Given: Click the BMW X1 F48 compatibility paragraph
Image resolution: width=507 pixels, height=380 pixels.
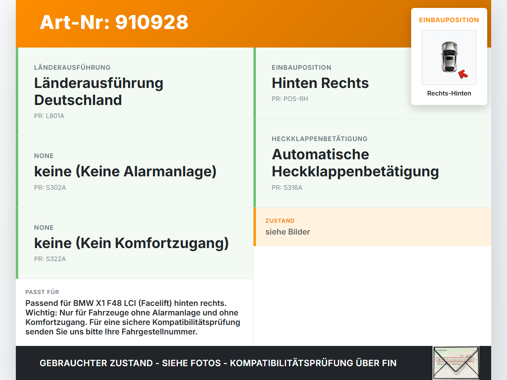Looking at the screenshot, I should click(x=133, y=317).
